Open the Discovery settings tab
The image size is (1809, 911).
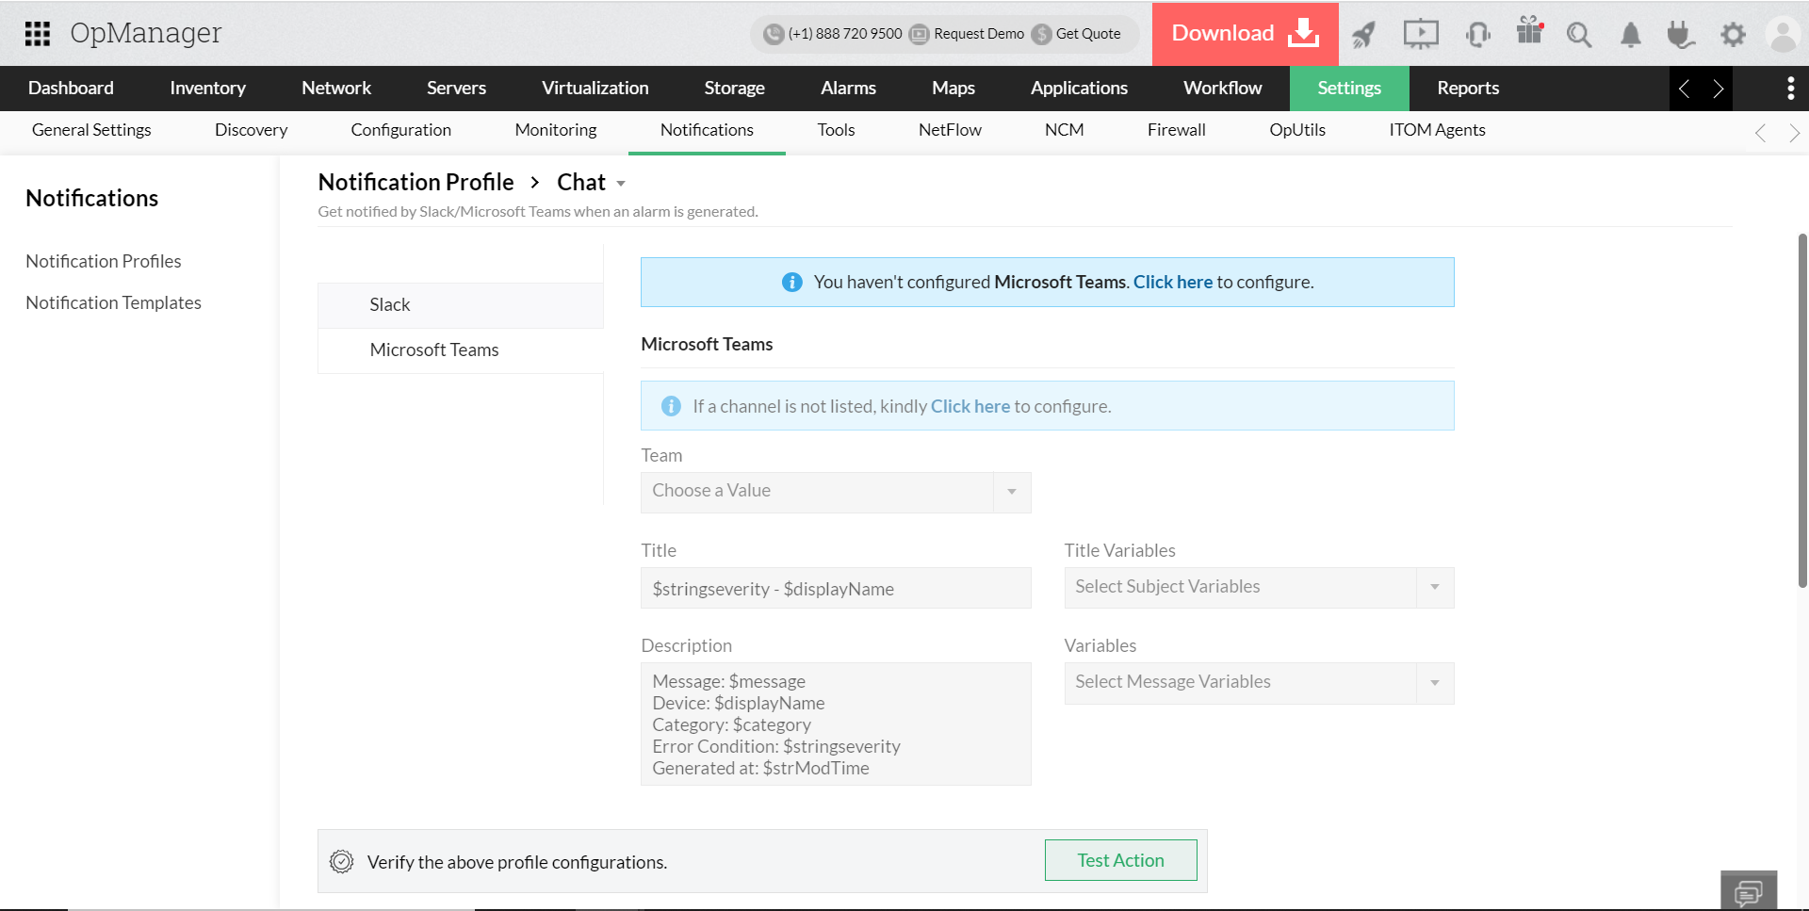click(251, 130)
